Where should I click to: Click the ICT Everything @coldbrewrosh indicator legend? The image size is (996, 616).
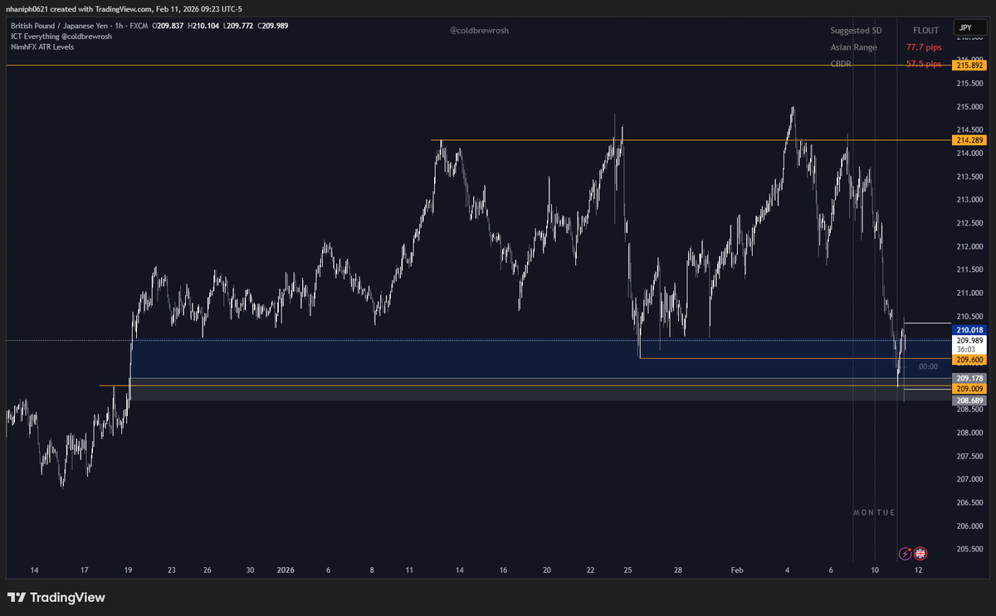(x=61, y=36)
